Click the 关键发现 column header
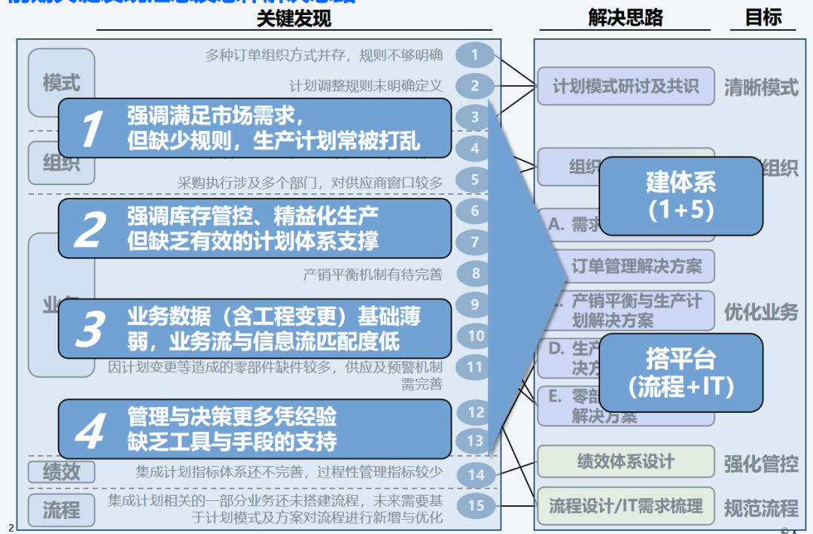Screen dimensions: 813x534 [x=294, y=18]
